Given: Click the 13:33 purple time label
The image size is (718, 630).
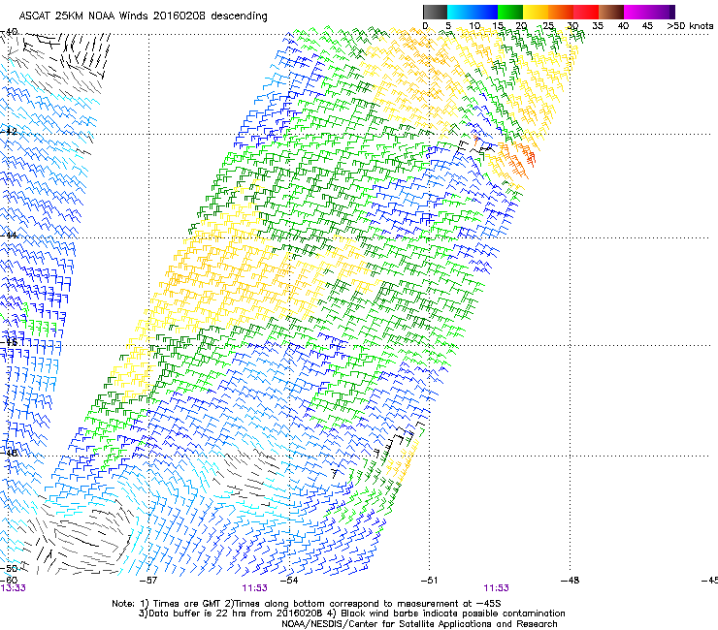Looking at the screenshot, I should click(13, 588).
